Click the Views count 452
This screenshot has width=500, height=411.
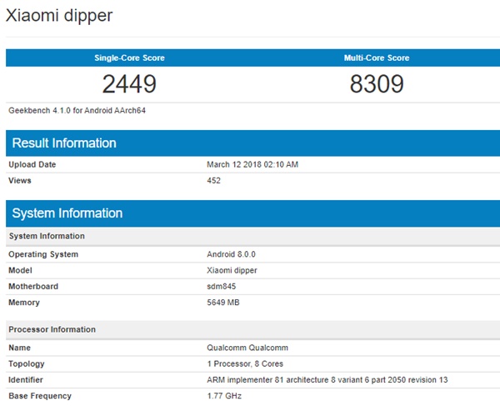pyautogui.click(x=213, y=180)
